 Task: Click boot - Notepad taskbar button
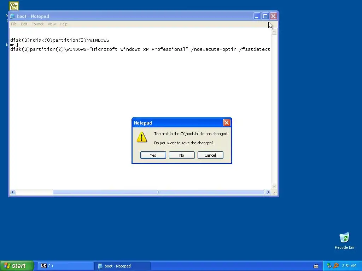122,266
